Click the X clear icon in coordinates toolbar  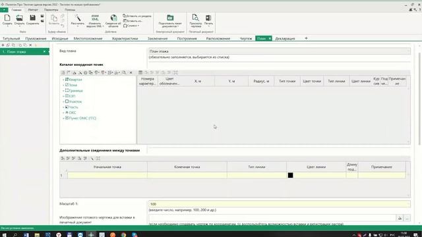(x=131, y=72)
